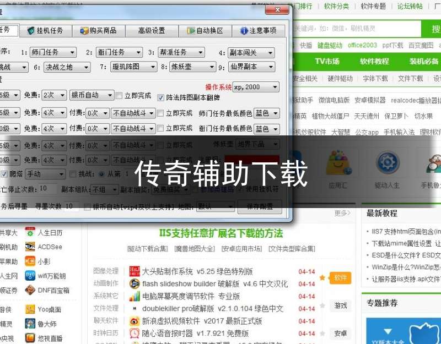Tick 立即完成 in the 衙门任务最低颜色 row
Viewport: 441px width, 344px height.
coord(160,128)
